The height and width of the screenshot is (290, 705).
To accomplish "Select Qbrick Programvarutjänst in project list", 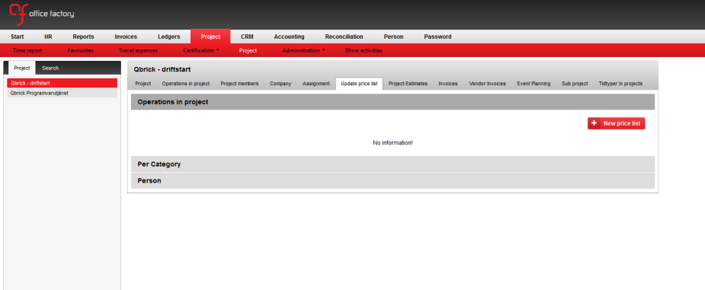I will click(x=62, y=93).
